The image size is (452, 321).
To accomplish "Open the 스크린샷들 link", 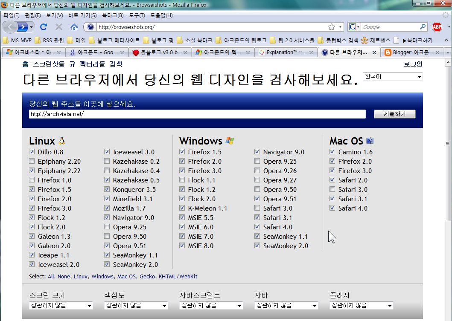I will point(49,64).
